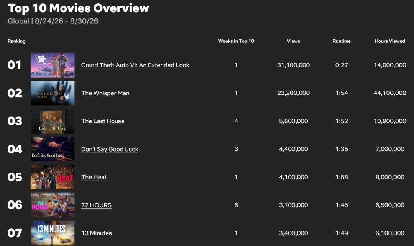Click the Ranking column header

pos(16,41)
